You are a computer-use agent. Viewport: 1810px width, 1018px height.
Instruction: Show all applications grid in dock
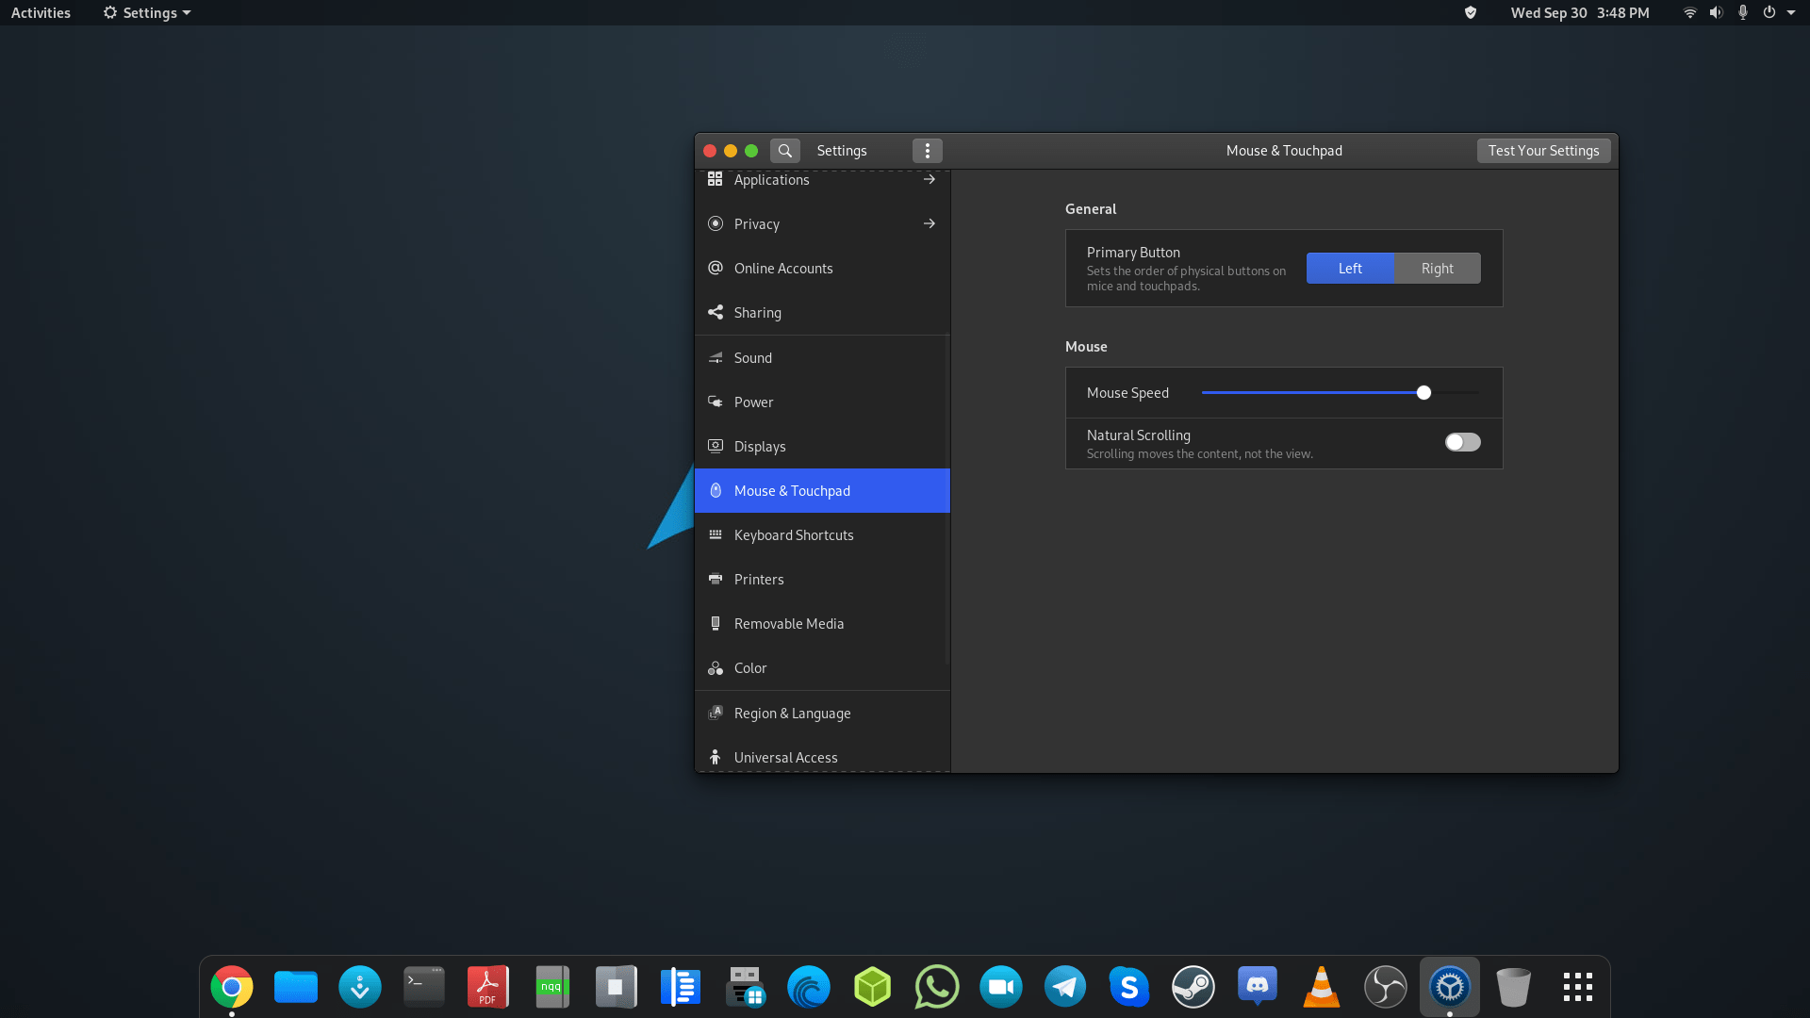1577,987
